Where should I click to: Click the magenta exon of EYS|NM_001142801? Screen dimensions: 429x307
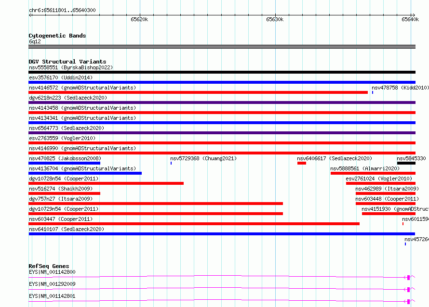pyautogui.click(x=408, y=302)
